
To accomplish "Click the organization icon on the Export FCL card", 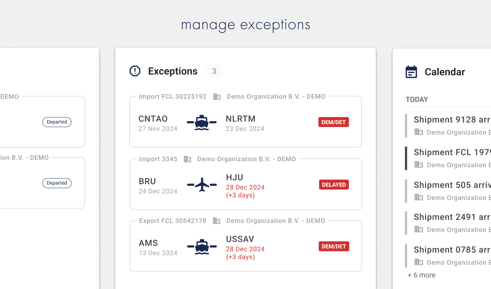I will coord(217,220).
